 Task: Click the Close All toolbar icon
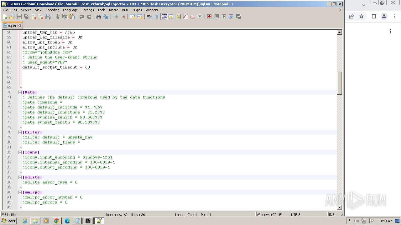click(41, 17)
